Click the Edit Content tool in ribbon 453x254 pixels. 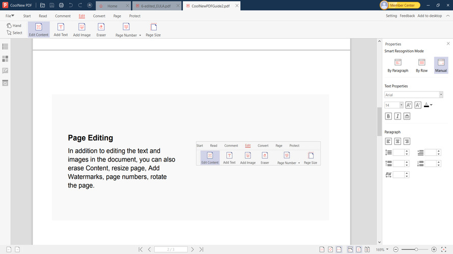[x=39, y=29]
